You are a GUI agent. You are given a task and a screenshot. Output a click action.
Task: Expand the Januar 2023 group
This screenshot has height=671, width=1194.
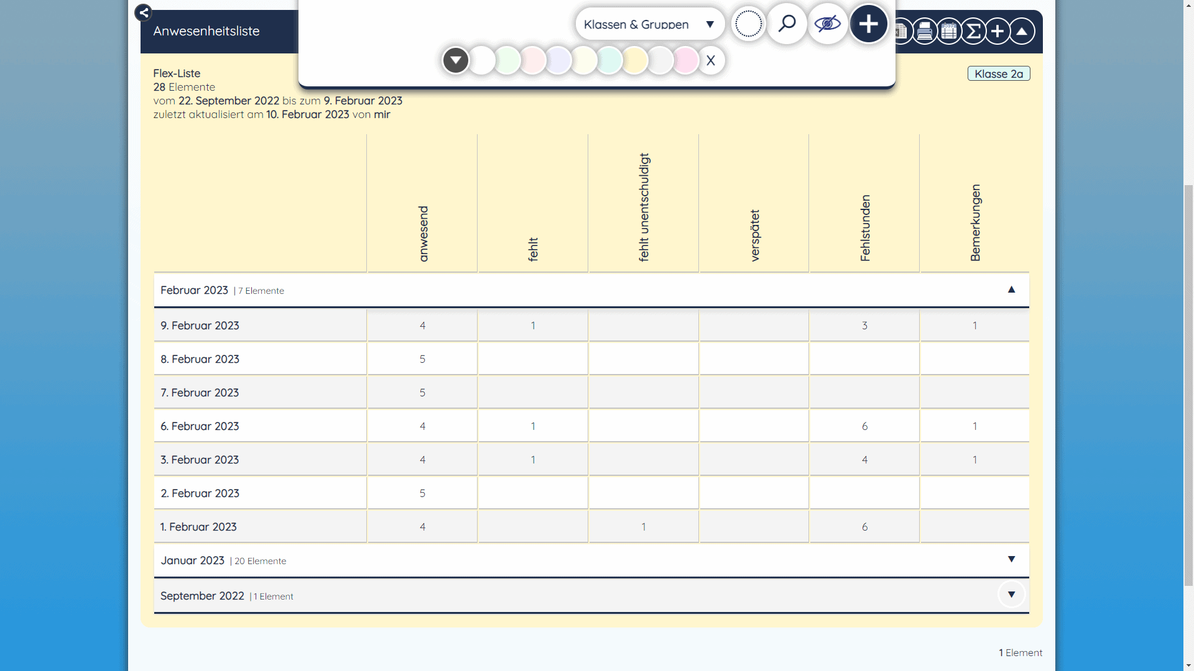click(1011, 559)
